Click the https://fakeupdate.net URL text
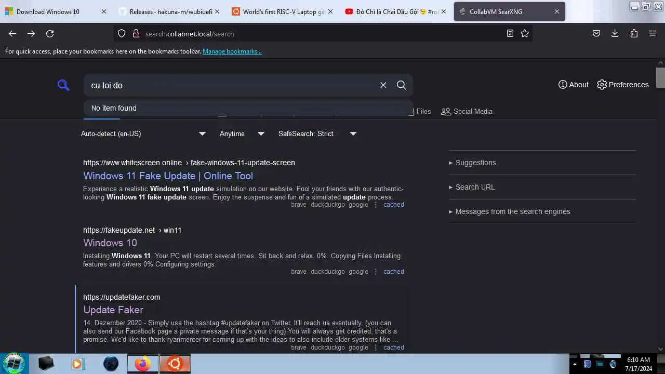This screenshot has width=665, height=374. point(119,230)
